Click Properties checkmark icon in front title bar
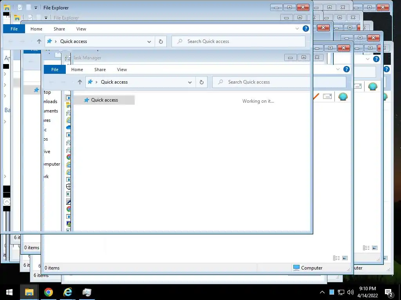Viewport: 401px width, 300px height. [20, 8]
